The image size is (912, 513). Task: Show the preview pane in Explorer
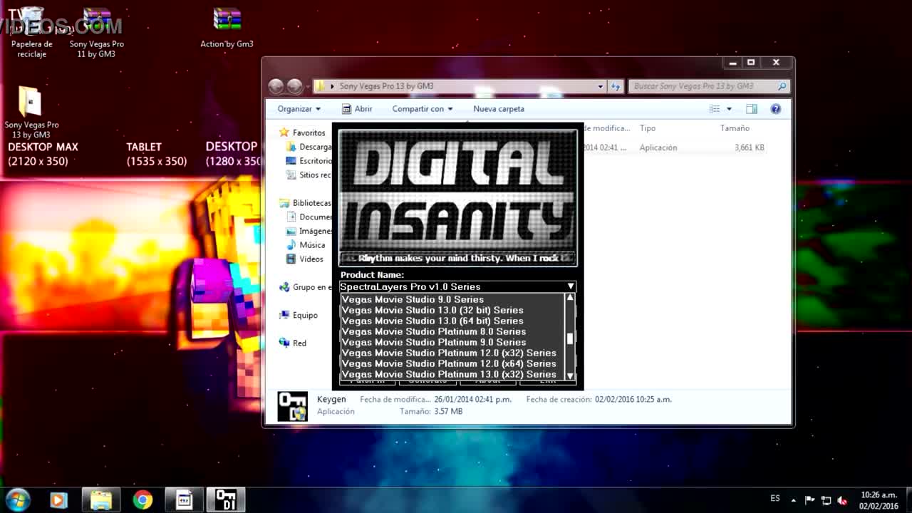(x=751, y=109)
